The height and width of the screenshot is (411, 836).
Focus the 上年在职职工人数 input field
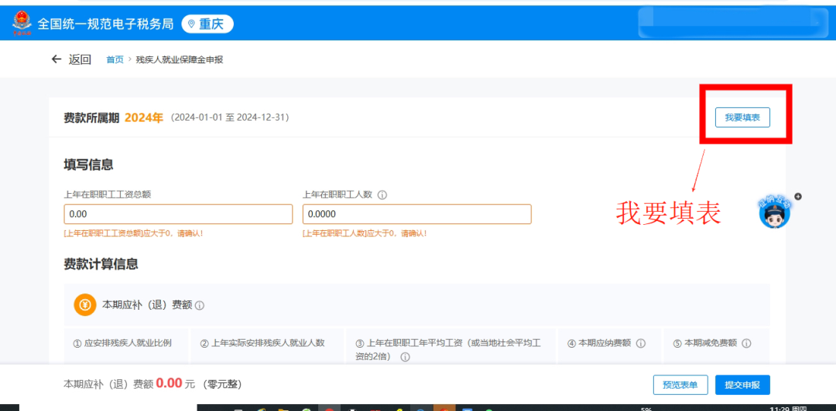coord(417,214)
